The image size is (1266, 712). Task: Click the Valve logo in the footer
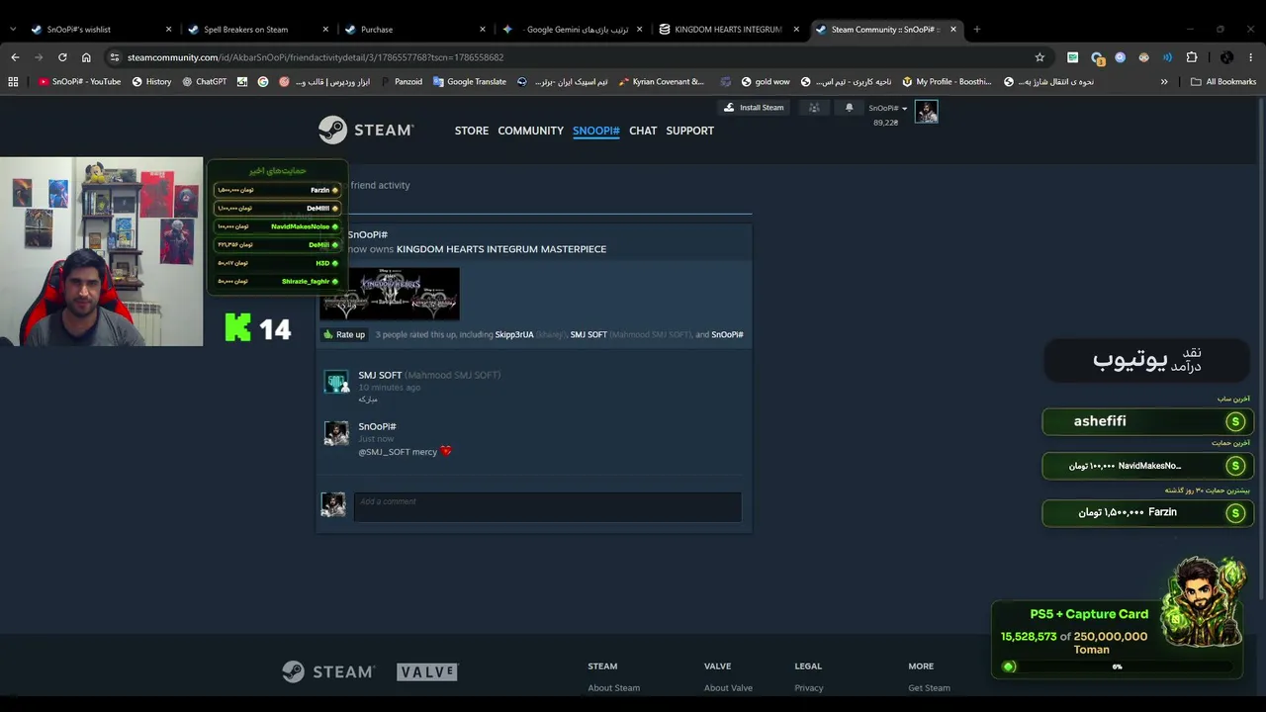click(427, 672)
